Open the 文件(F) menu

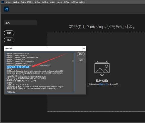8,2
